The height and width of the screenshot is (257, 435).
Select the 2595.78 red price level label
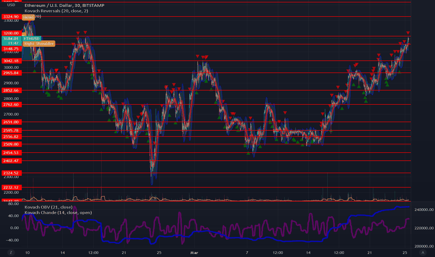11,130
